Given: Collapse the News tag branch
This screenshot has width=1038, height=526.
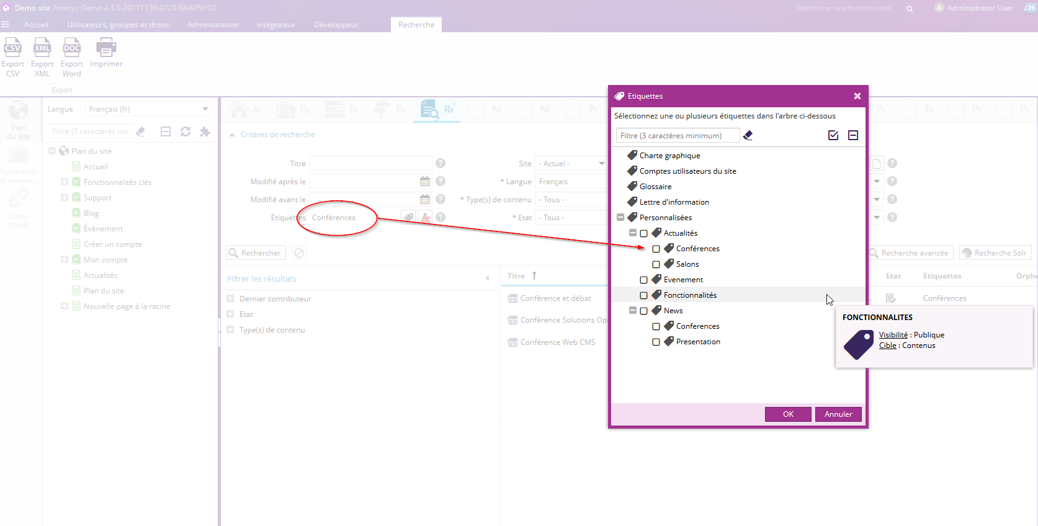Looking at the screenshot, I should click(633, 311).
